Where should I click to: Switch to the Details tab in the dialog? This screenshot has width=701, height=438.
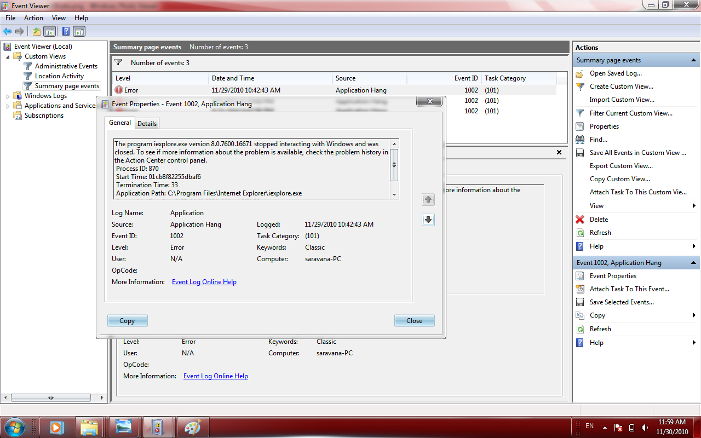pyautogui.click(x=147, y=124)
